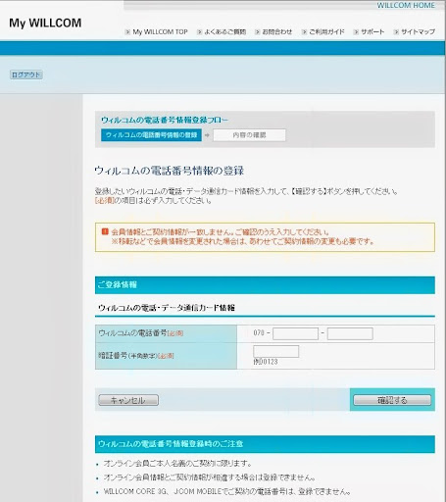Screen dimensions: 446x502
Task: Click the arrow icon beside お問合わせ
Action: (258, 32)
